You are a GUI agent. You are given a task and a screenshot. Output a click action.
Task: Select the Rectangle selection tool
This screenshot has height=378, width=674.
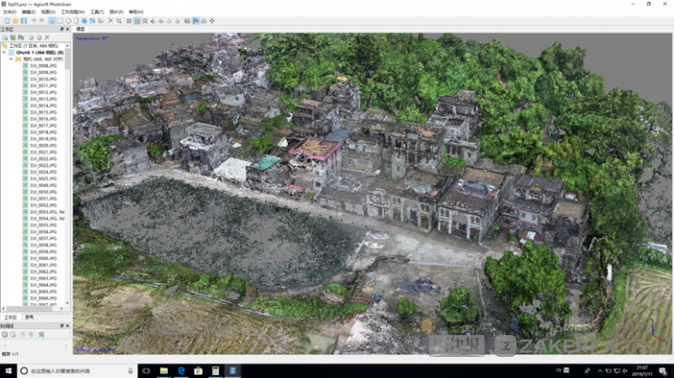tap(62, 20)
